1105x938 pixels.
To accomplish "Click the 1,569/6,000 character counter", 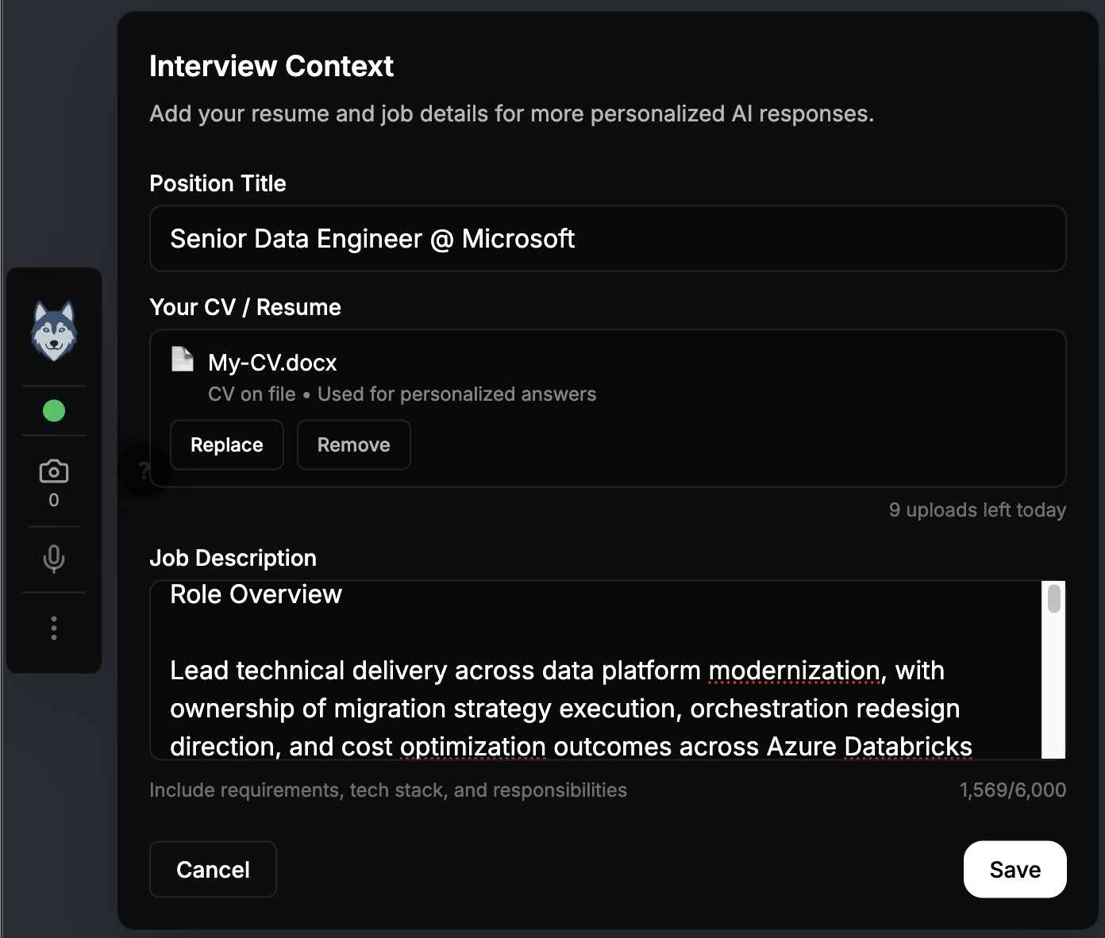I will point(1013,790).
